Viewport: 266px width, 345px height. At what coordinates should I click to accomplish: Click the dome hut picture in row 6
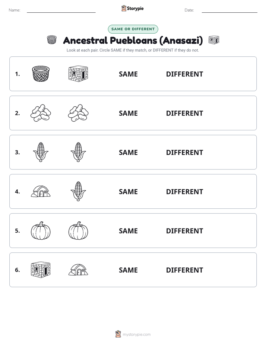78,270
